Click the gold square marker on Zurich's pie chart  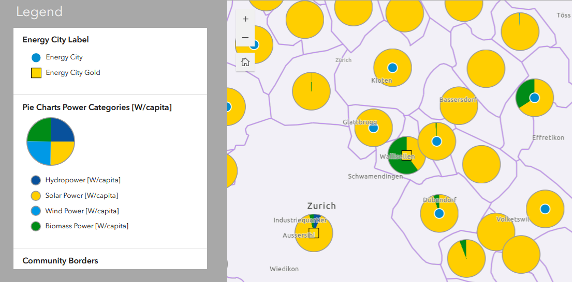click(314, 233)
